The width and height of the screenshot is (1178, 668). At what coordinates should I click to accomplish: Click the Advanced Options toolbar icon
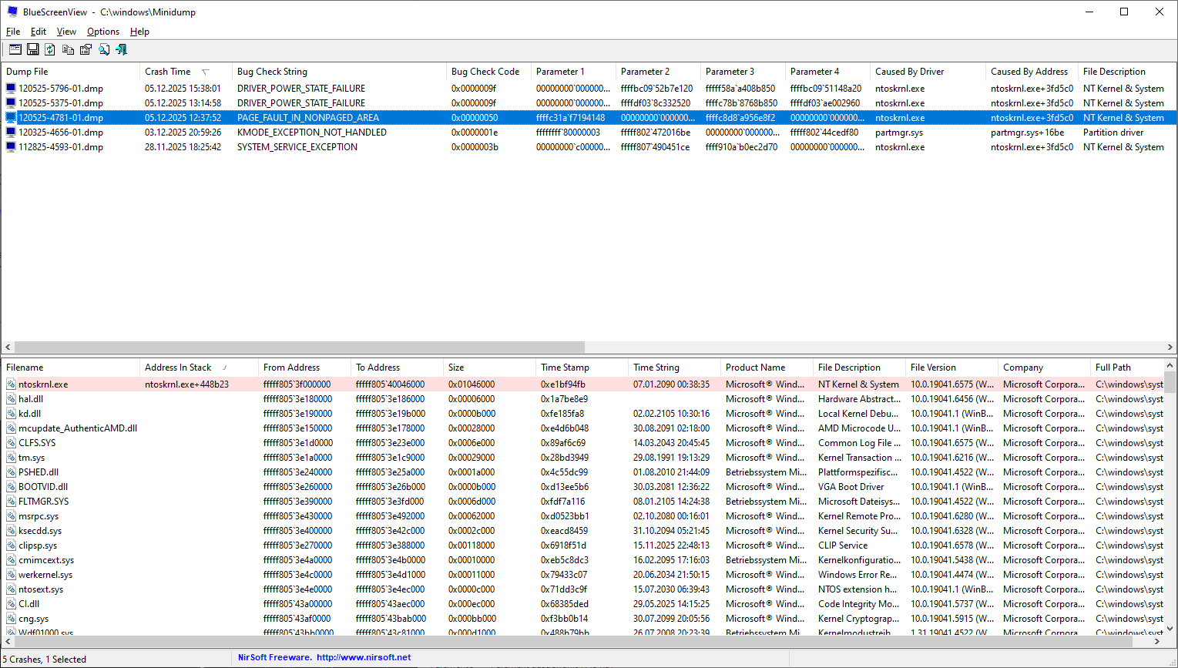click(15, 49)
